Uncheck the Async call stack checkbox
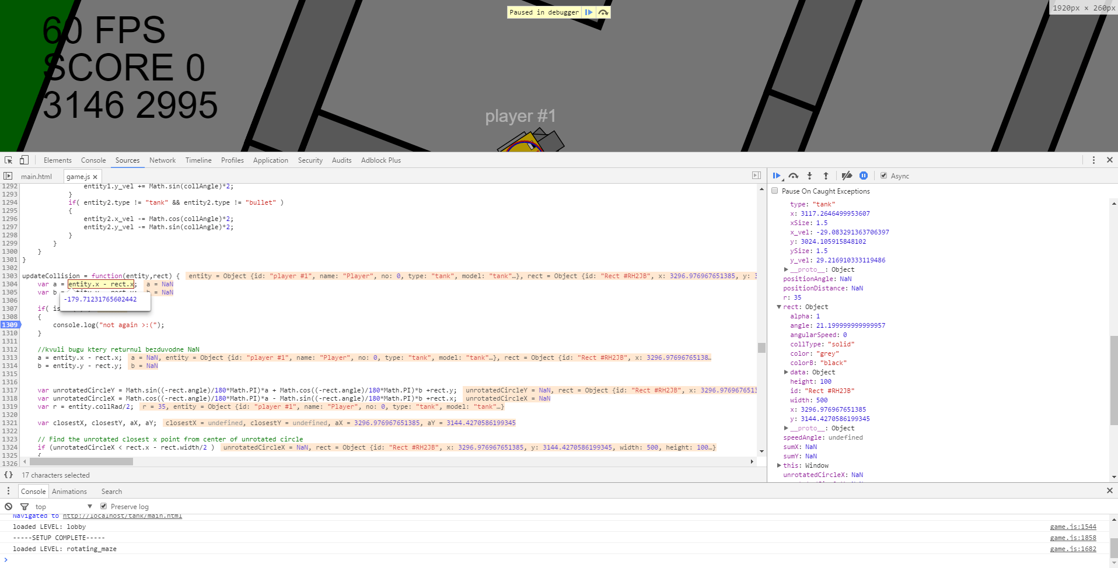This screenshot has width=1118, height=568. [x=884, y=175]
